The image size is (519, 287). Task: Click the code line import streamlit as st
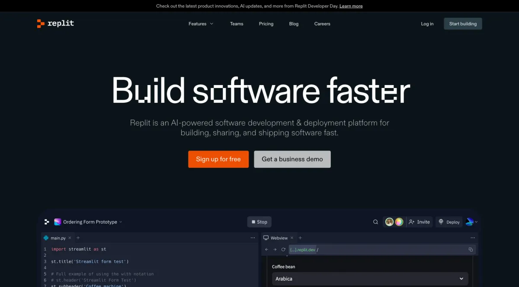click(78, 249)
